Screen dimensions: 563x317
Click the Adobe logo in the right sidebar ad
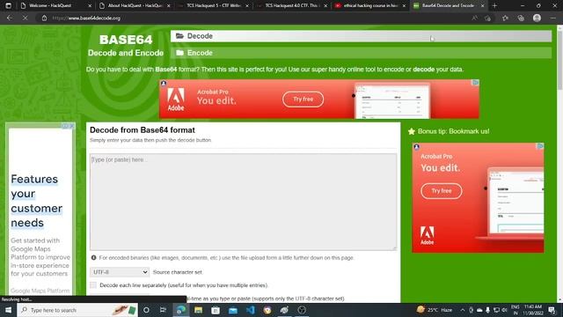427,235
